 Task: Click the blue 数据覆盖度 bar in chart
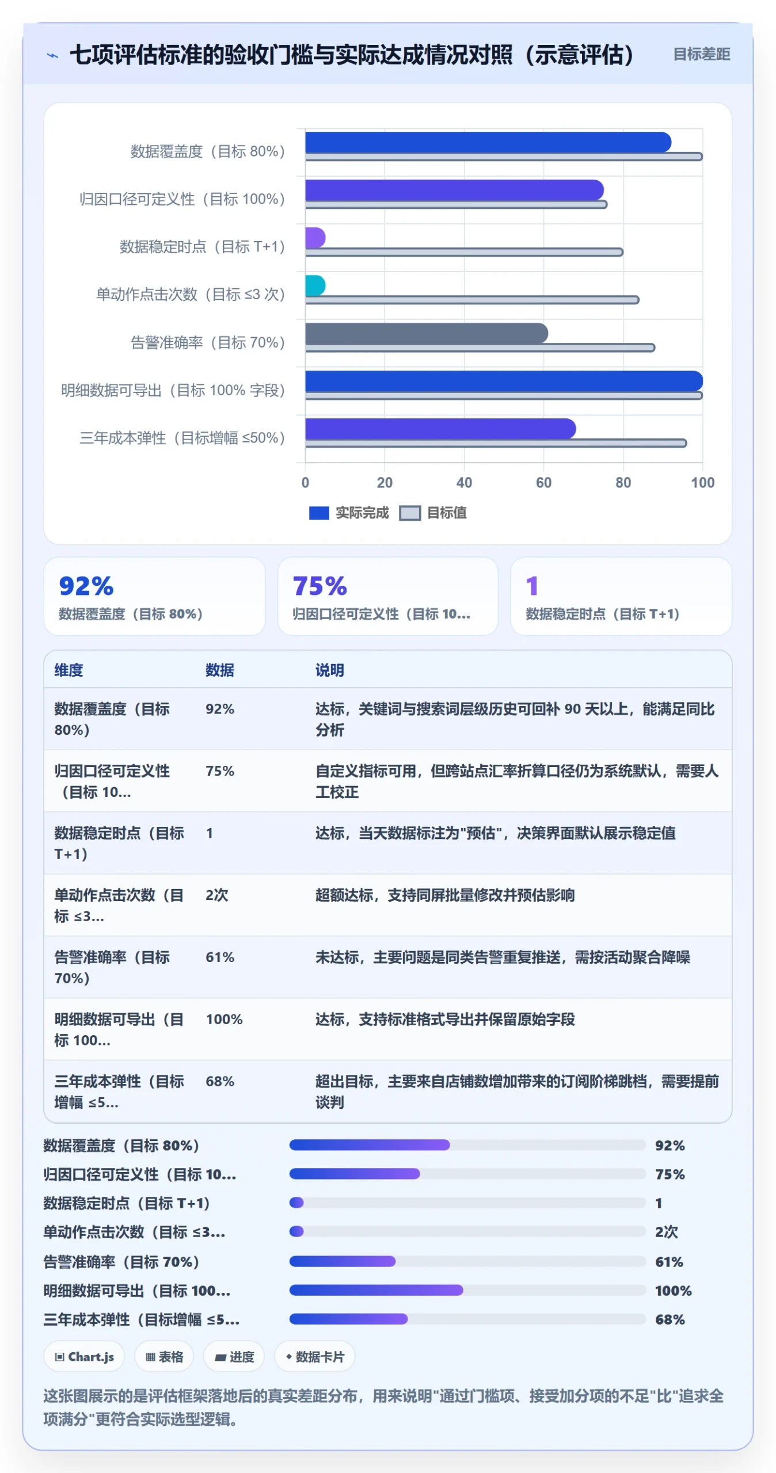(x=488, y=142)
